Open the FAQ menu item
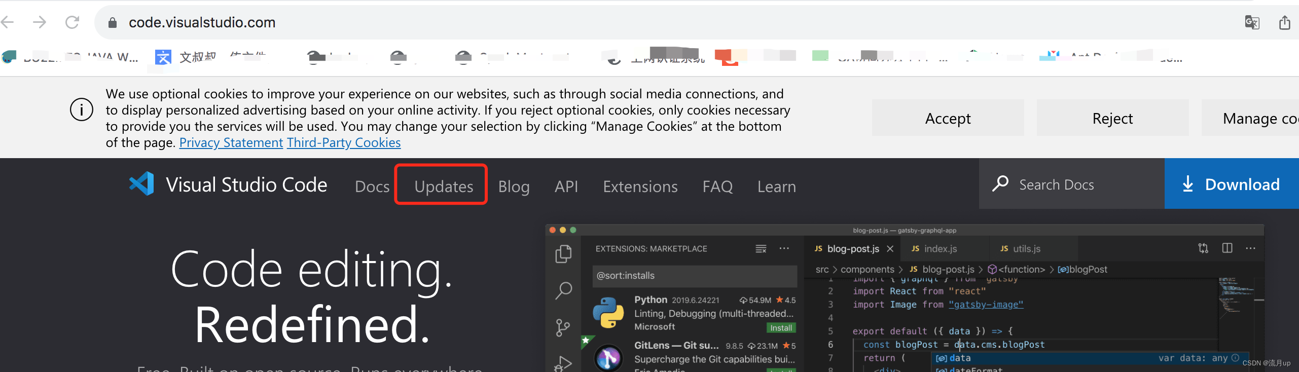 (717, 187)
